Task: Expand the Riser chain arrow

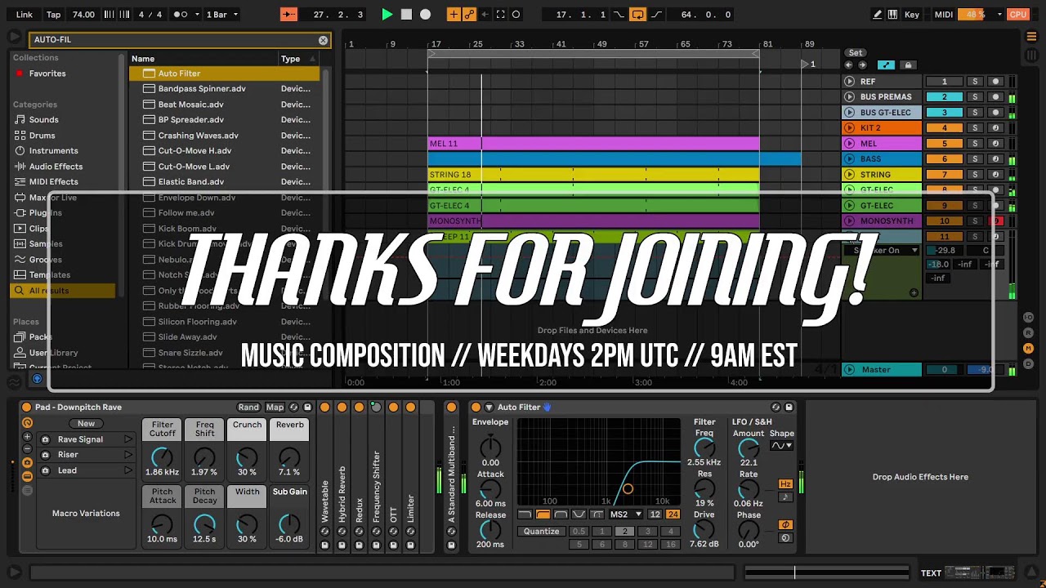Action: coord(128,455)
